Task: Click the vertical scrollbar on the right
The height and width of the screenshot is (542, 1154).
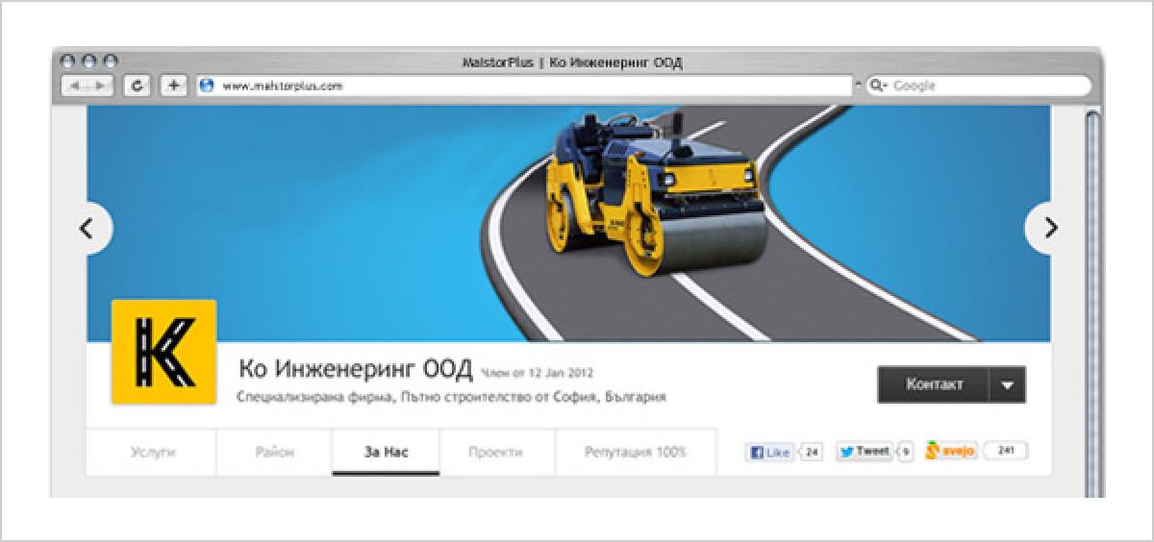Action: coord(1091,288)
